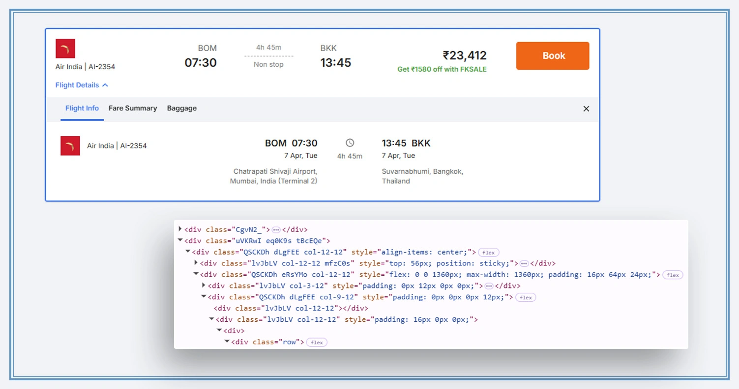
Task: Click the Air India logo beside AI-2354 flight info
Action: [70, 146]
